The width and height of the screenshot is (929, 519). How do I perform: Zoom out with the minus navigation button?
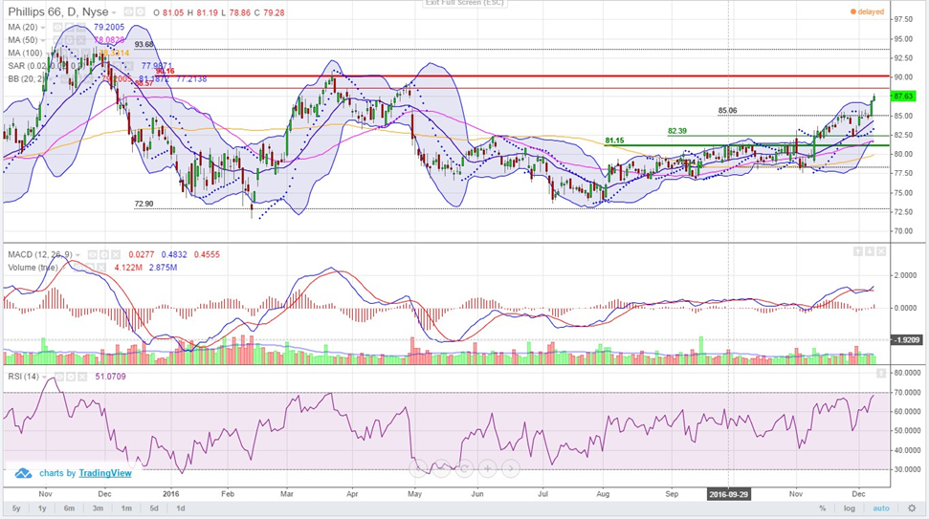441,468
